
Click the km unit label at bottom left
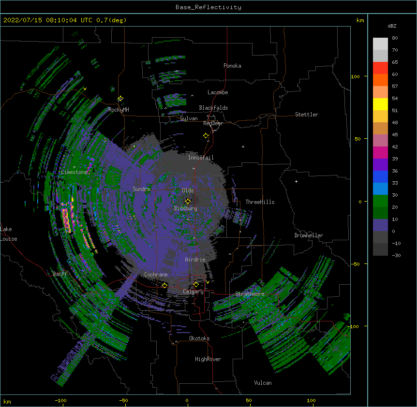(7, 401)
